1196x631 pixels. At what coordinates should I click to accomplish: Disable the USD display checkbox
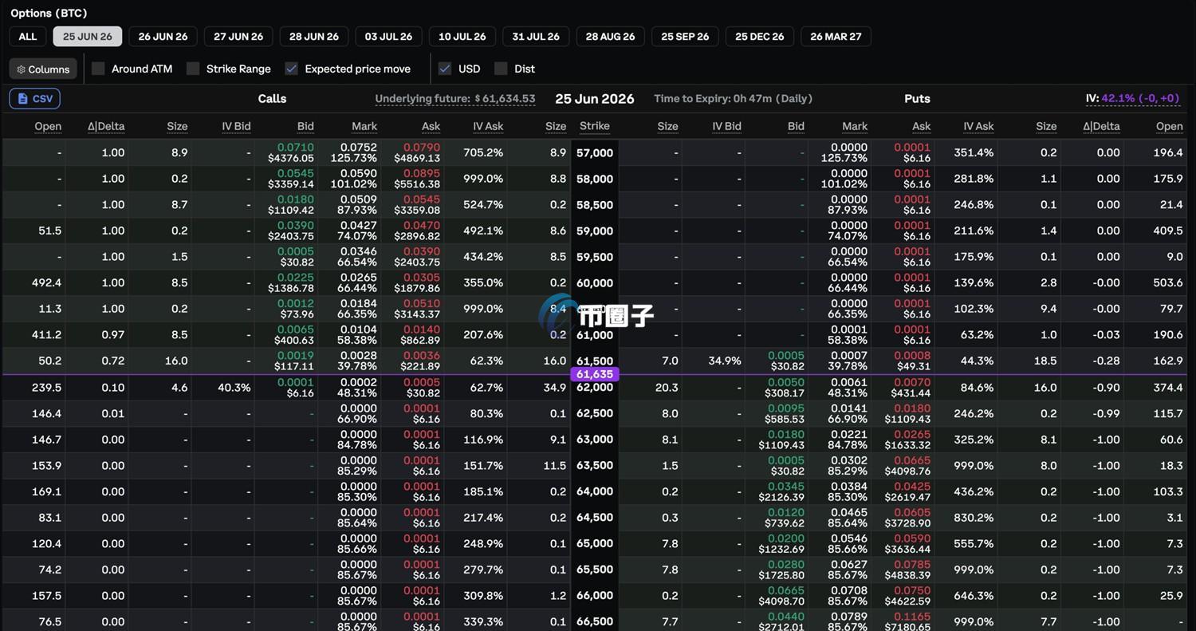tap(445, 69)
